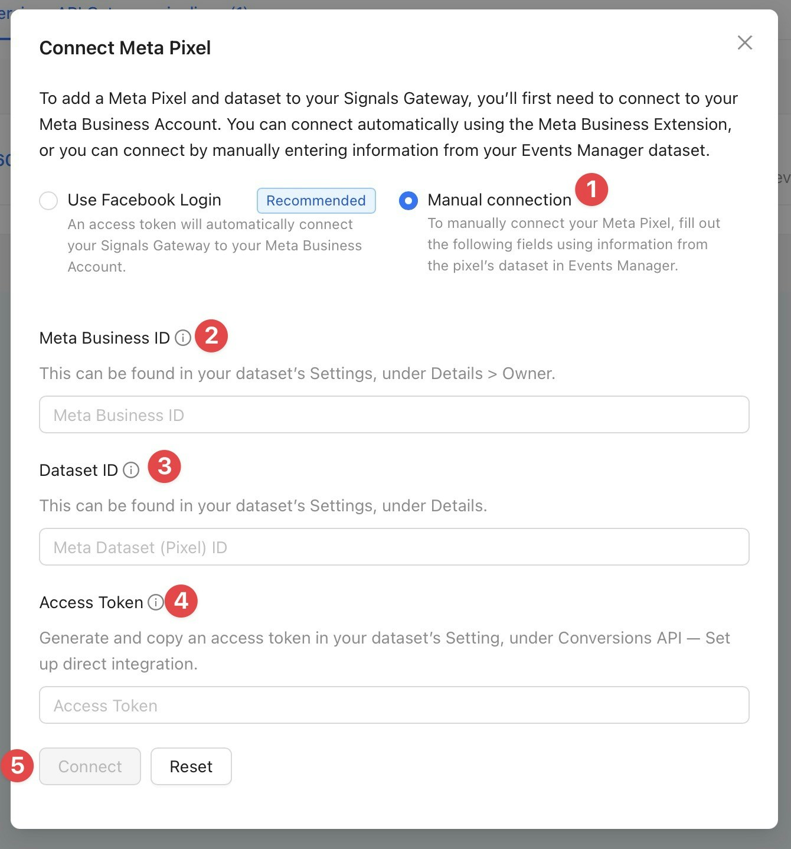Image resolution: width=791 pixels, height=849 pixels.
Task: Click the red badge 3 beside Dataset ID
Action: (164, 466)
